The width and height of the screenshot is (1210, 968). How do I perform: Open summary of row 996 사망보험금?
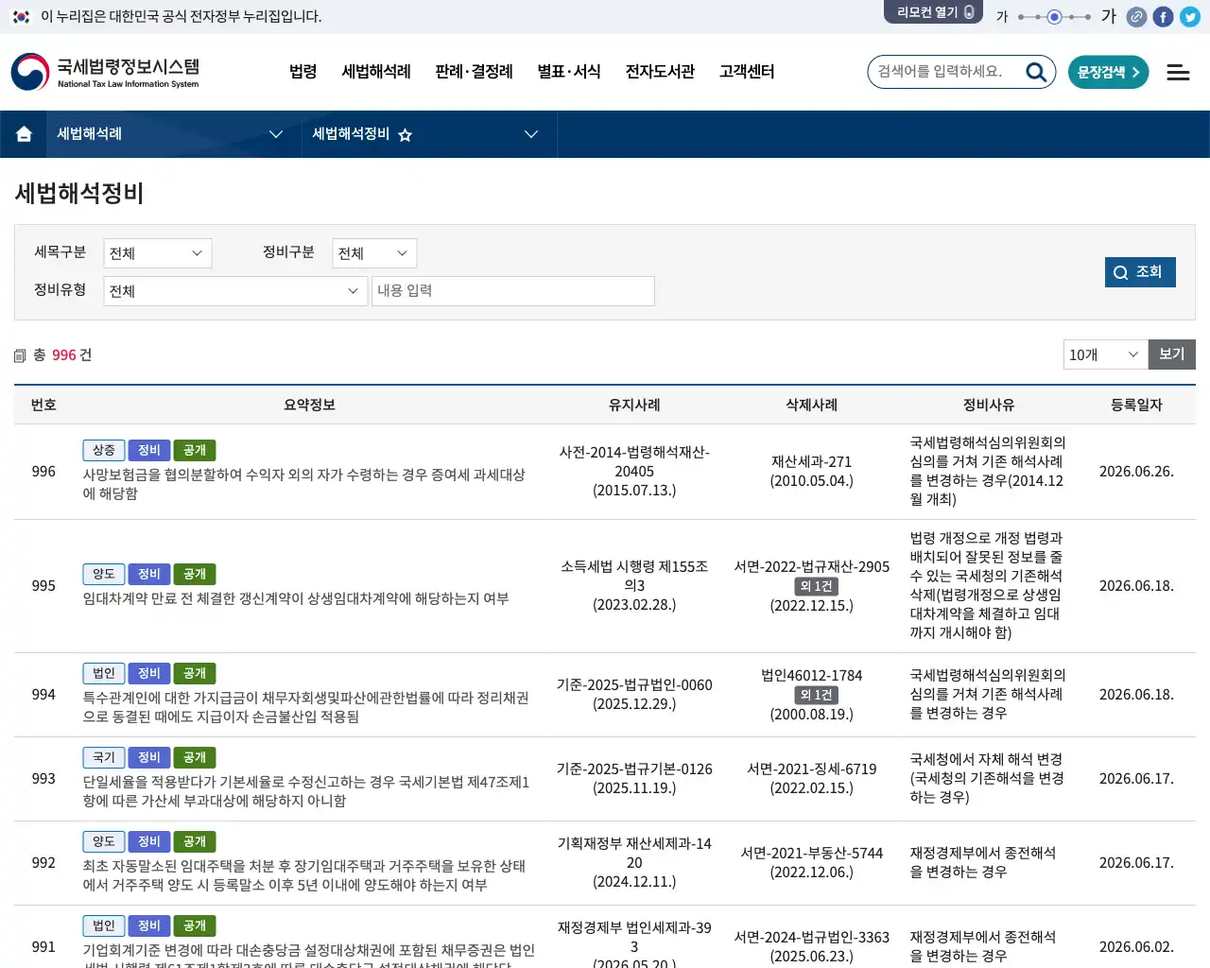point(303,484)
